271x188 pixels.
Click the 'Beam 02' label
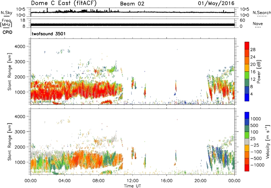click(132, 4)
